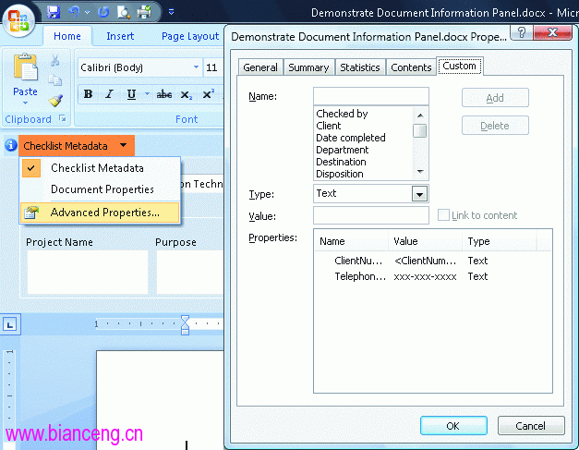Select checked Checklist Metadata menu entry
579x450 pixels.
(x=100, y=168)
